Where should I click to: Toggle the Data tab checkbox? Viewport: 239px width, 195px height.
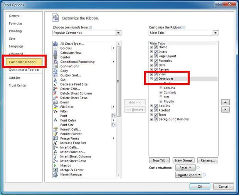[156, 65]
